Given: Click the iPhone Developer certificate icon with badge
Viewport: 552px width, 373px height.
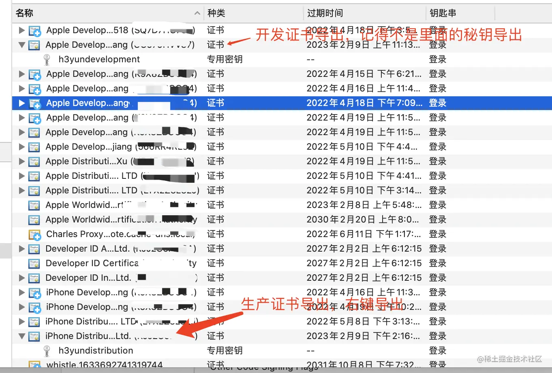Looking at the screenshot, I should point(34,292).
